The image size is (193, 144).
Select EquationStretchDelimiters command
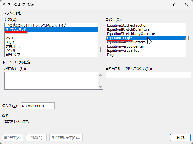pos(146,29)
